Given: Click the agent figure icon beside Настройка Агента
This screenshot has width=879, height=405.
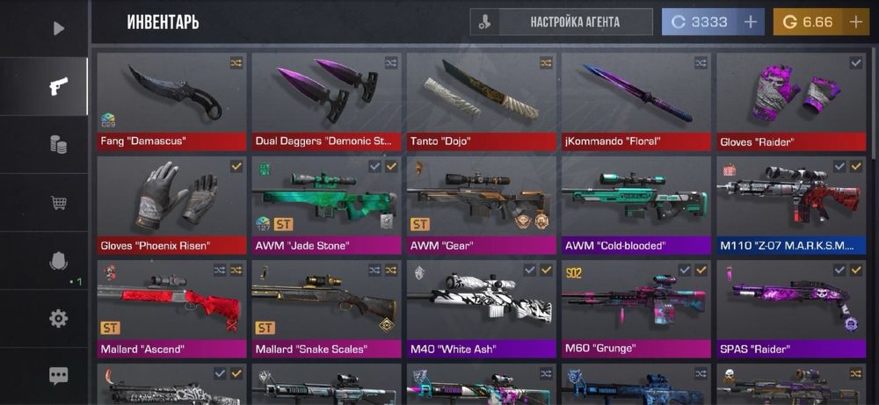Looking at the screenshot, I should (x=484, y=23).
